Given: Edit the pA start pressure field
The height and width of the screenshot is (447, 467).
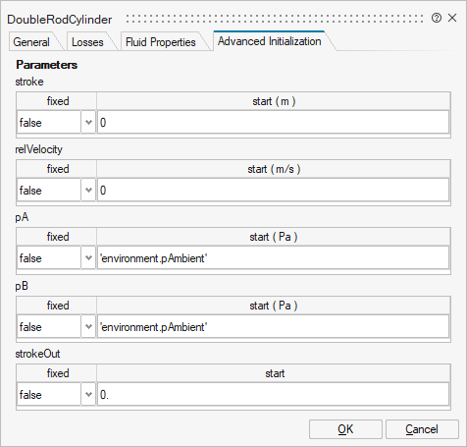Looking at the screenshot, I should (x=273, y=257).
